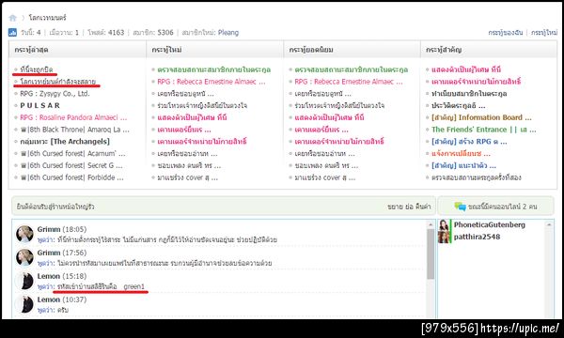
Task: Open '6th Cursed forest| Forbidde' thread
Action: coord(71,177)
